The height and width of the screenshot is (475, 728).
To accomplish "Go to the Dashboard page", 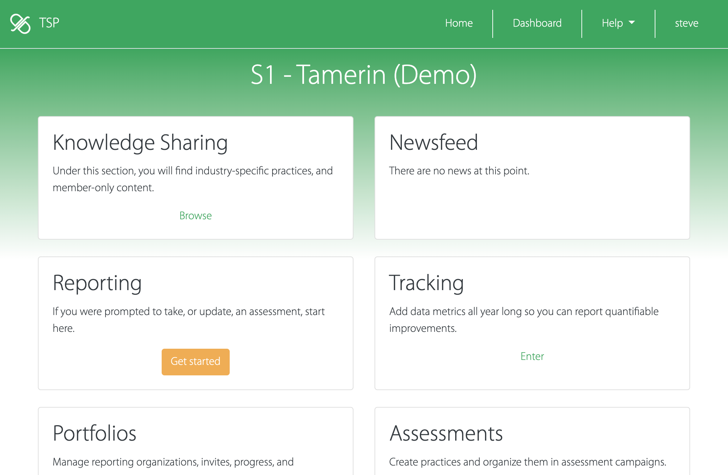I will [x=537, y=23].
